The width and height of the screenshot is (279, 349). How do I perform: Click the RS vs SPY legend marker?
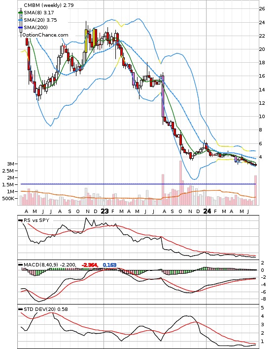point(20,220)
